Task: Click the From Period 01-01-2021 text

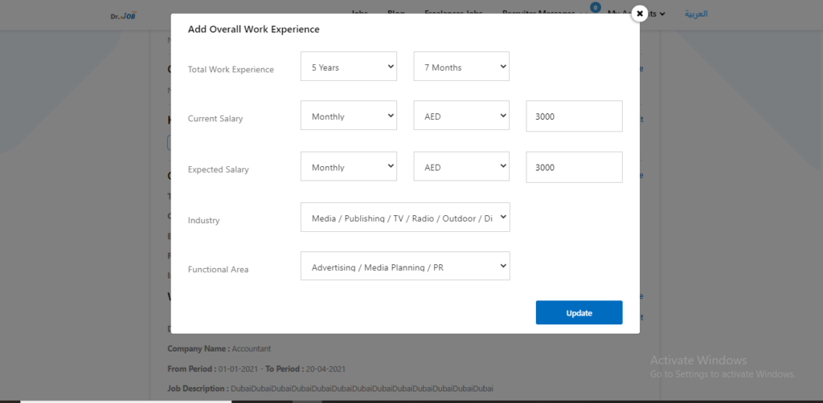Action: (212, 368)
